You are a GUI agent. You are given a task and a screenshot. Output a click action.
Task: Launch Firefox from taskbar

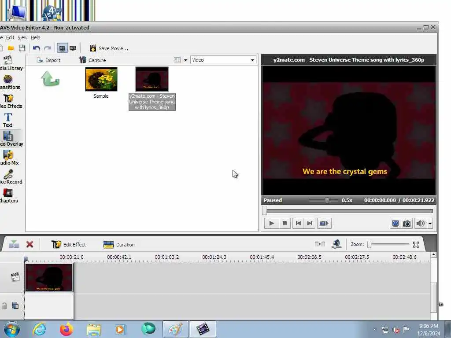coord(67,329)
